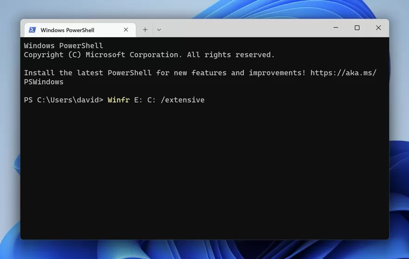Click the PS C:\Users\david> prompt text
The width and height of the screenshot is (409, 259).
64,100
